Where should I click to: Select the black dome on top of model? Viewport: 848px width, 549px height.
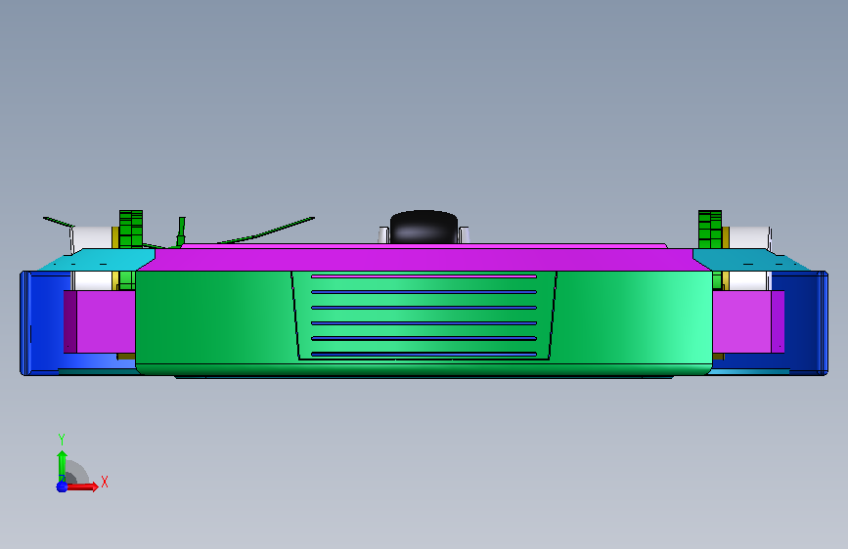click(424, 227)
